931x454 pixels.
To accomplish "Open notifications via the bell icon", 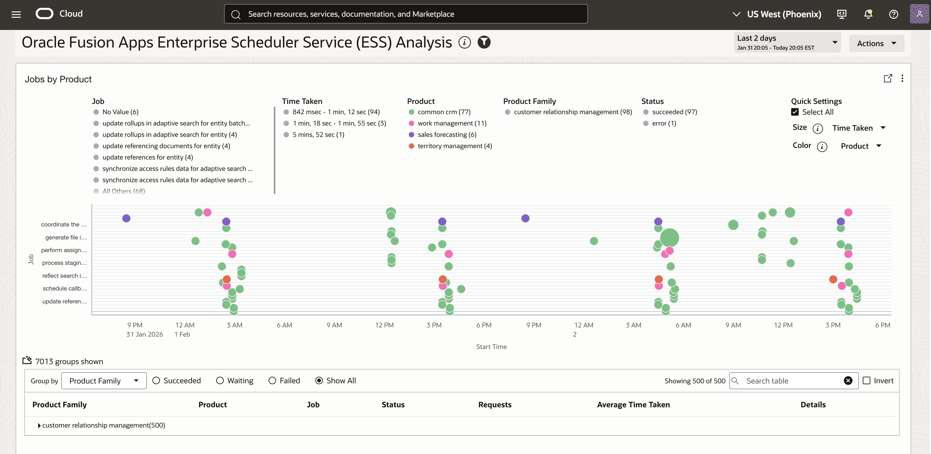I will tap(868, 14).
